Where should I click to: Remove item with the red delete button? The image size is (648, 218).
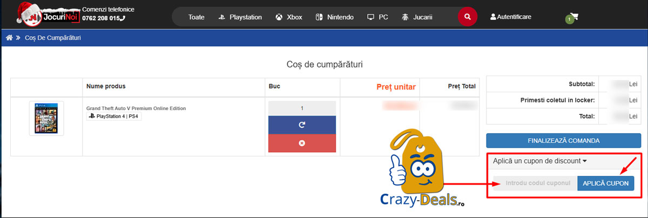(302, 143)
